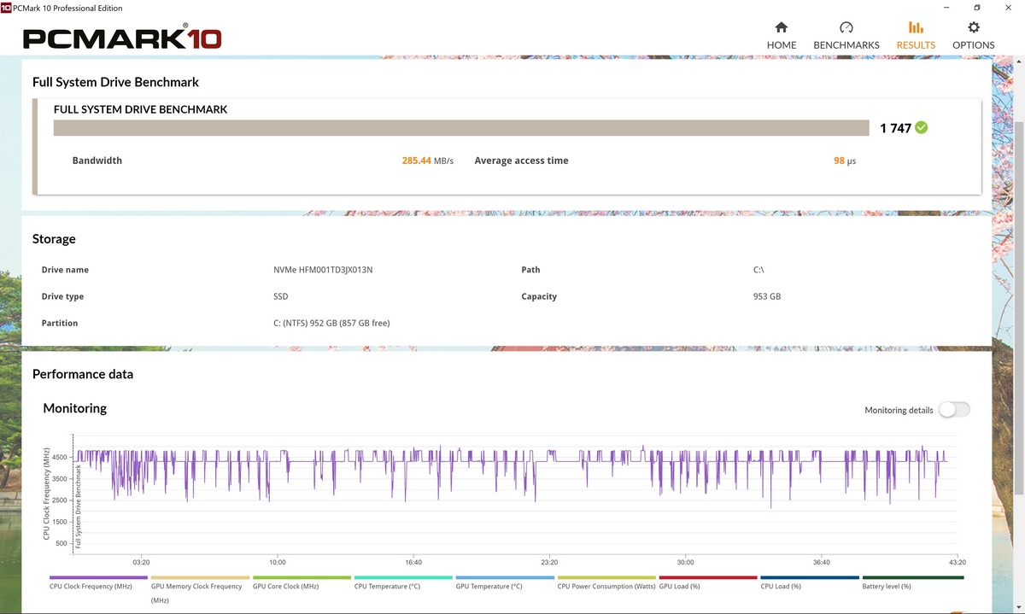This screenshot has height=614, width=1025.
Task: Toggle CPU Clock Frequency legend item
Action: 91,587
